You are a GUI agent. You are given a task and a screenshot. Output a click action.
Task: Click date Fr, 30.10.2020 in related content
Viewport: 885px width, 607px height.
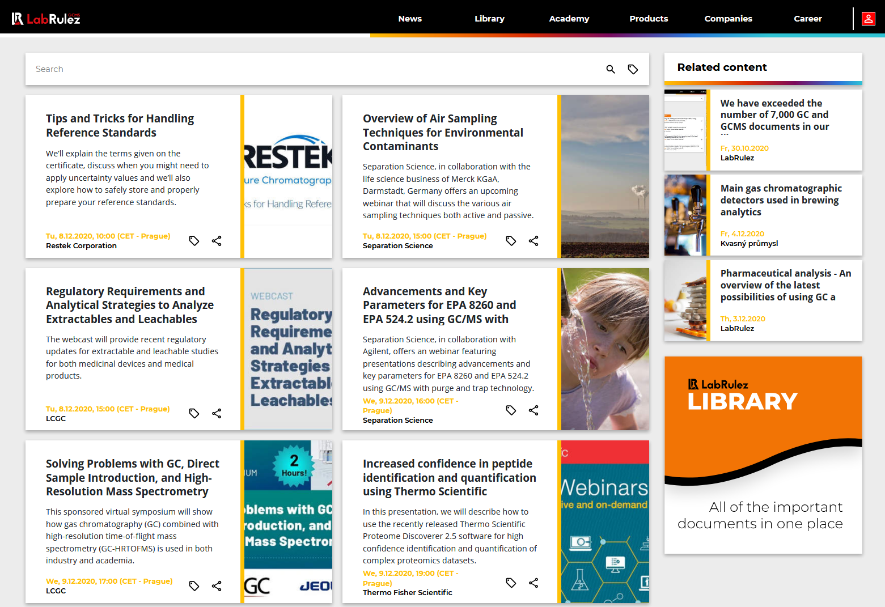pos(744,148)
